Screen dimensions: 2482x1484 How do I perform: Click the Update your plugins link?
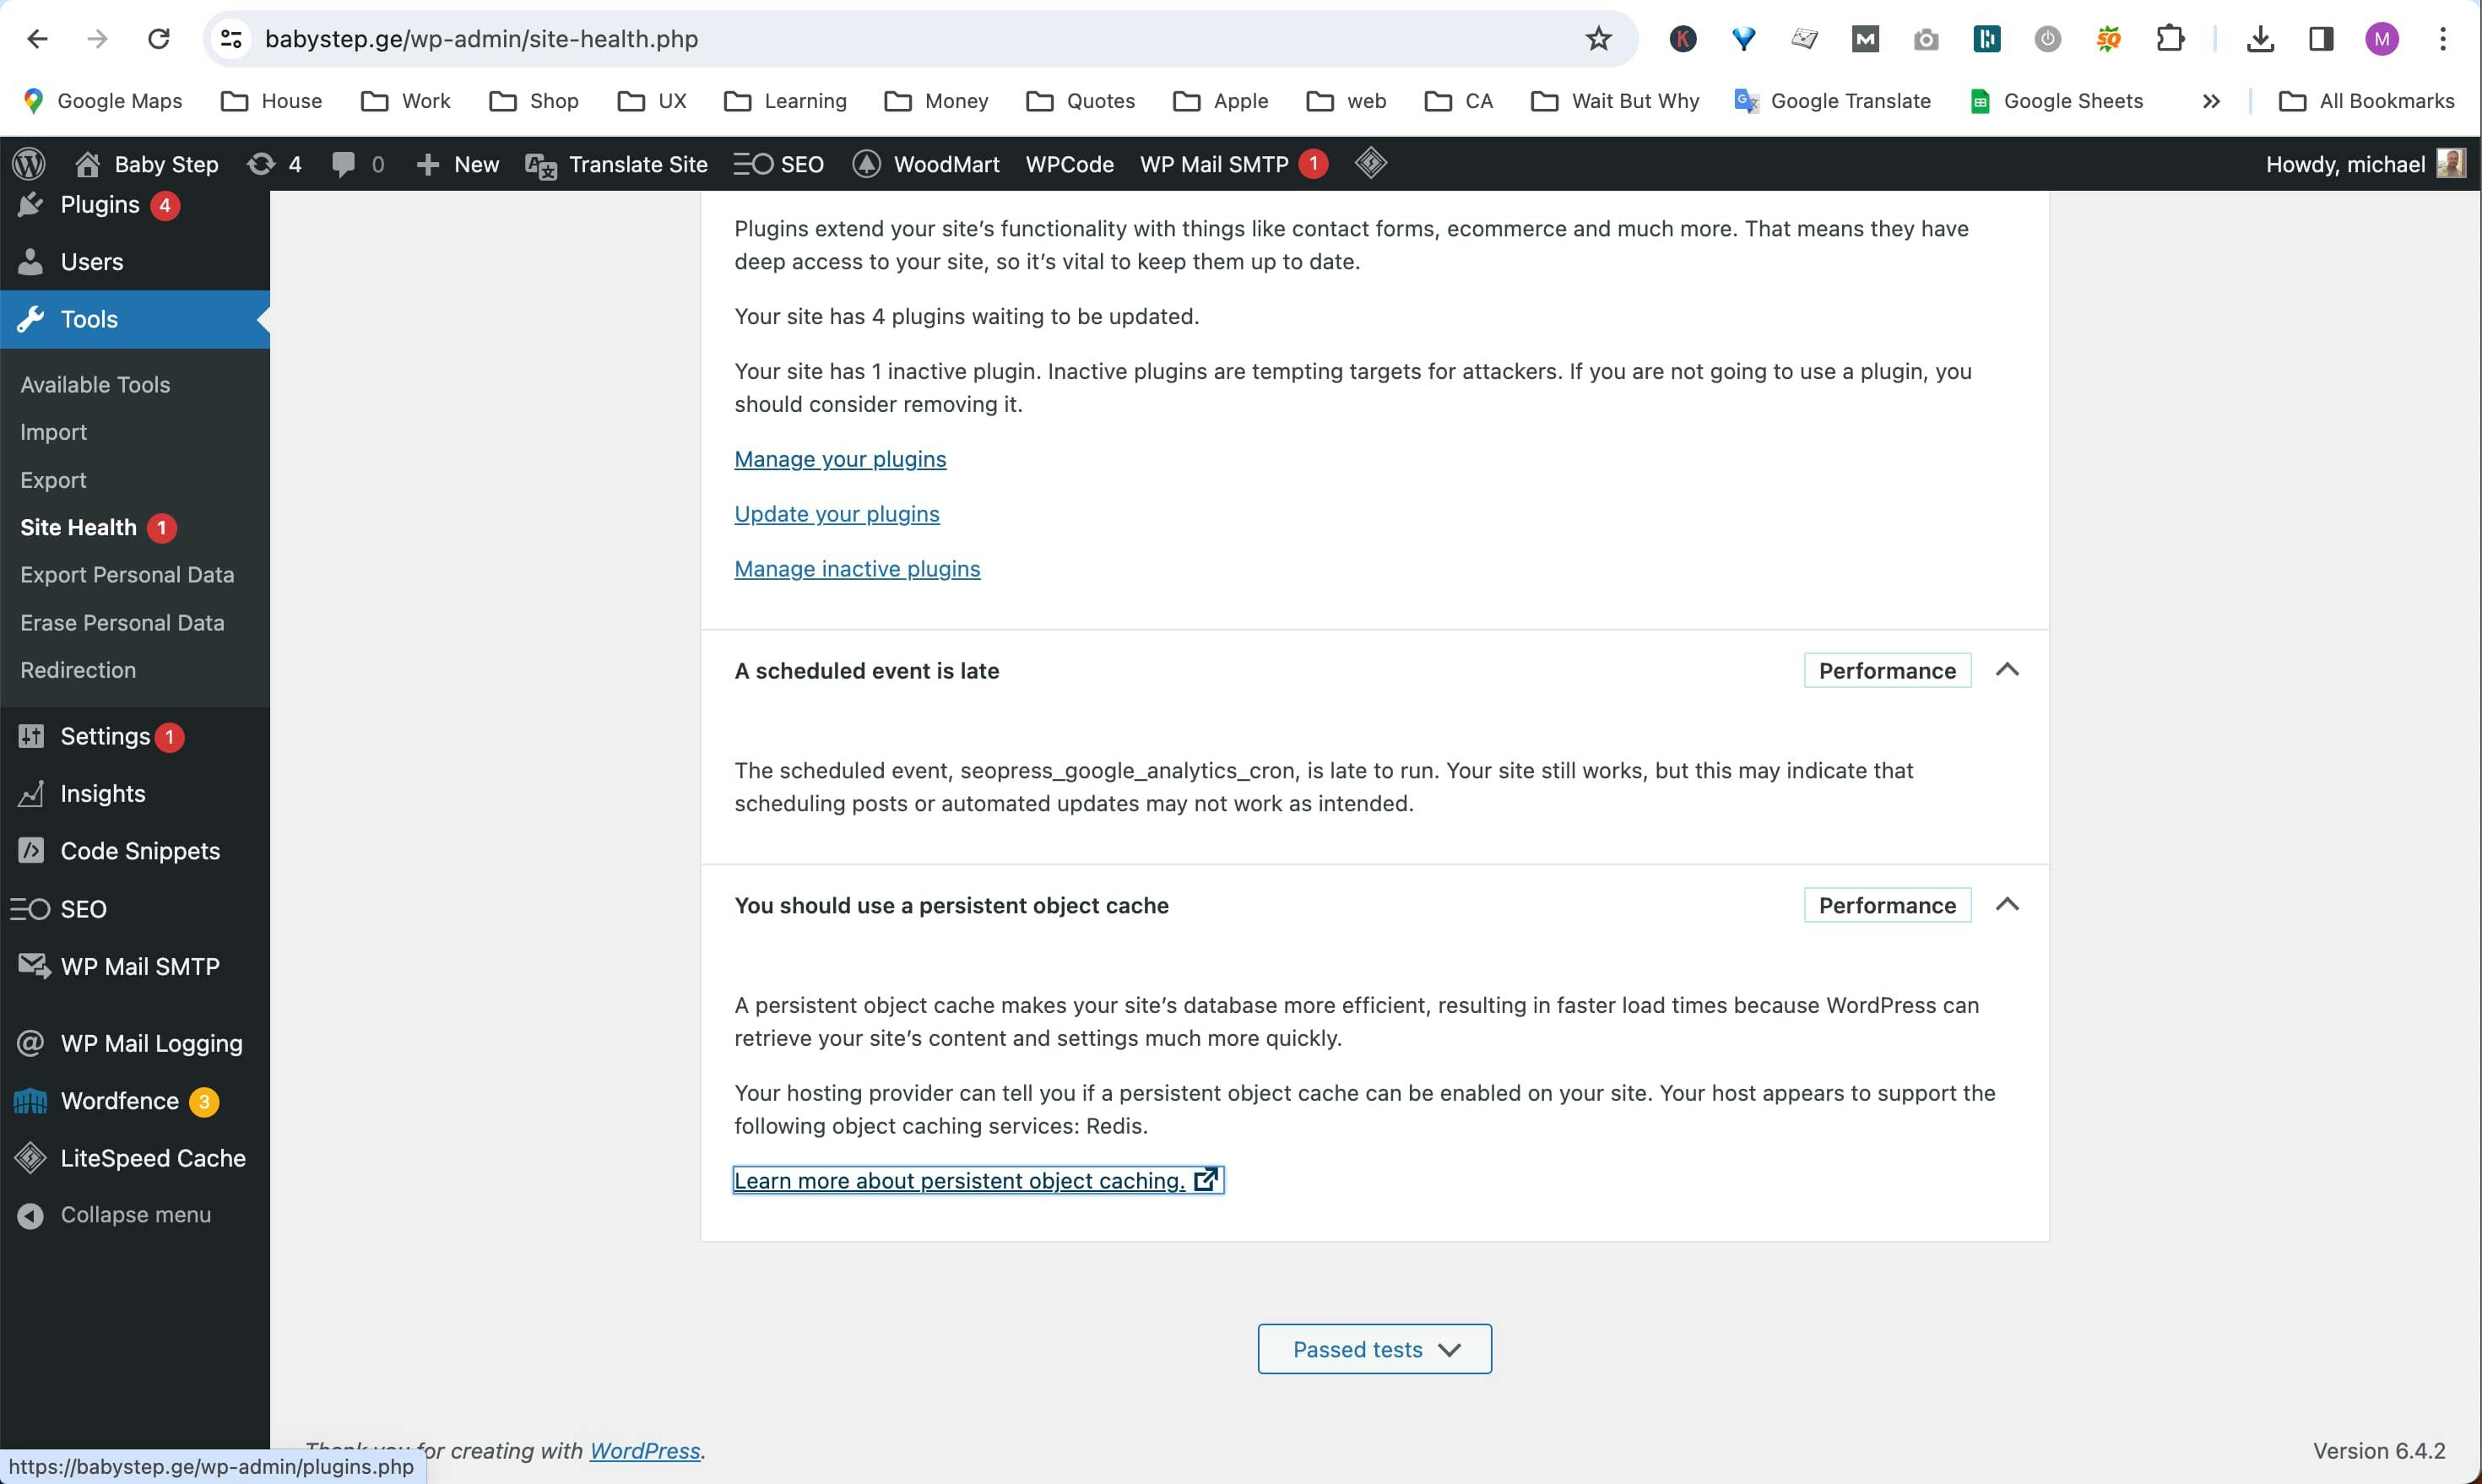[x=836, y=513]
